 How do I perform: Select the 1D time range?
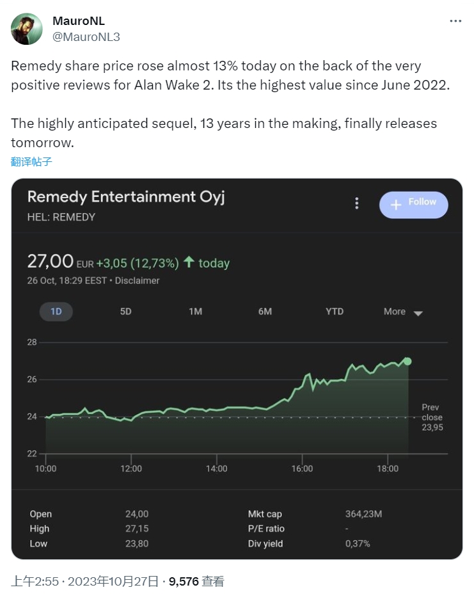tap(56, 312)
